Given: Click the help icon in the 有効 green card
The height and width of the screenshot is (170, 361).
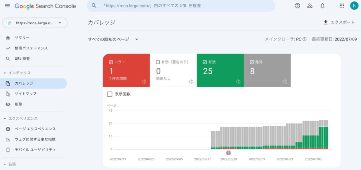Looking at the screenshot, I should [x=238, y=82].
